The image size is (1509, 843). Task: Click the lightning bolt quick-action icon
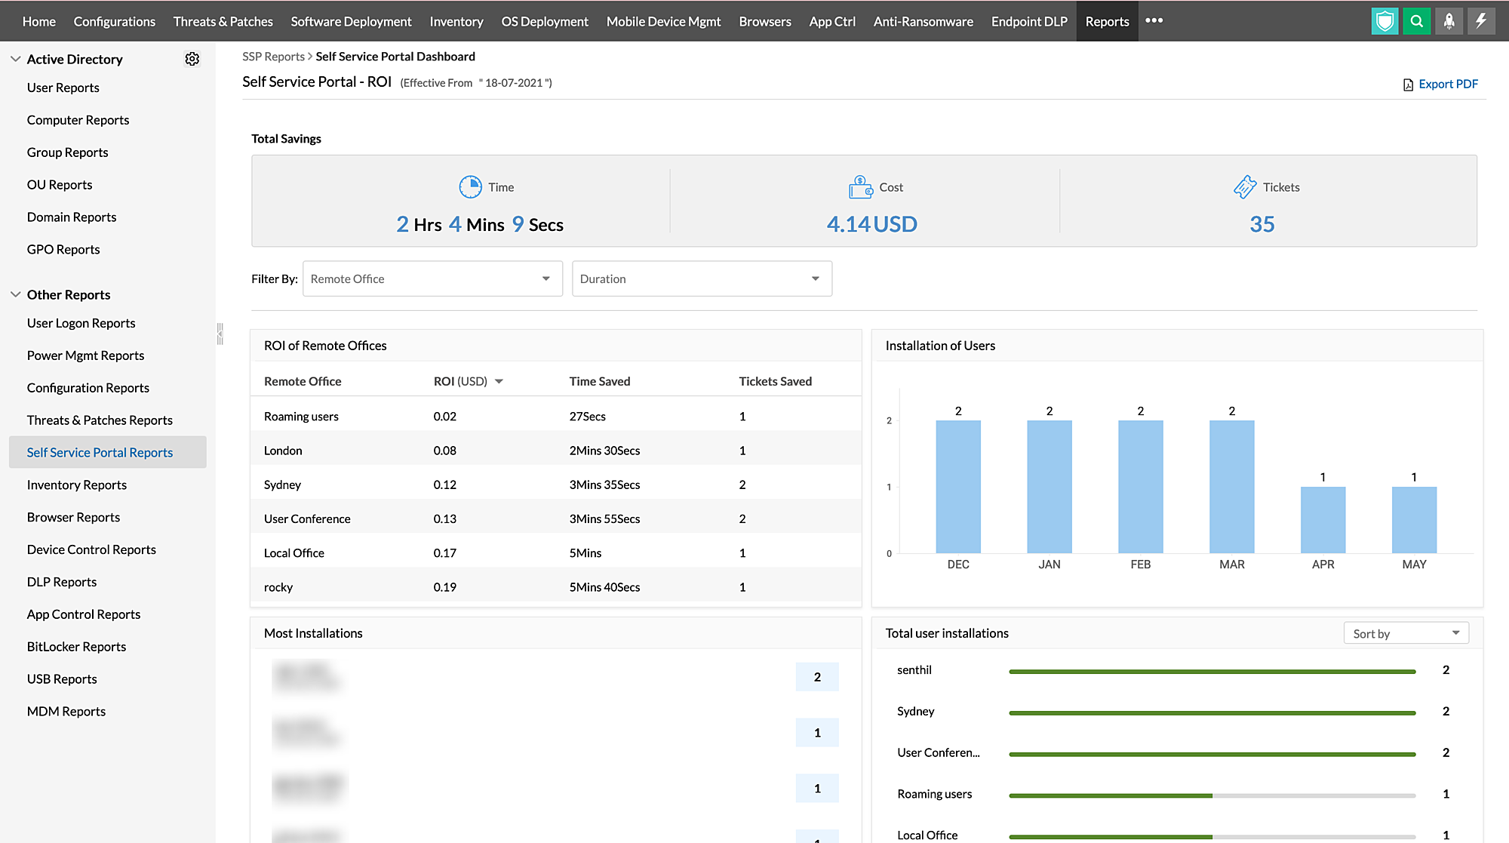[1481, 20]
